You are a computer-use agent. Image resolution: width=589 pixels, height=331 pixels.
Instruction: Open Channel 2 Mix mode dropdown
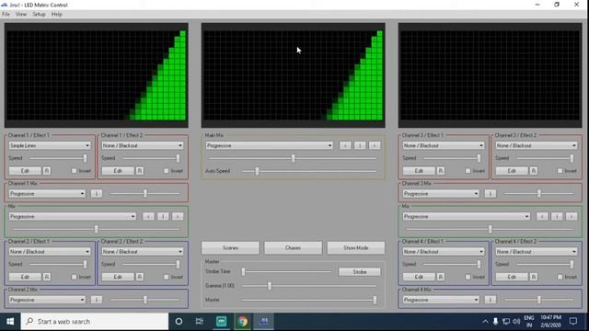(47, 300)
